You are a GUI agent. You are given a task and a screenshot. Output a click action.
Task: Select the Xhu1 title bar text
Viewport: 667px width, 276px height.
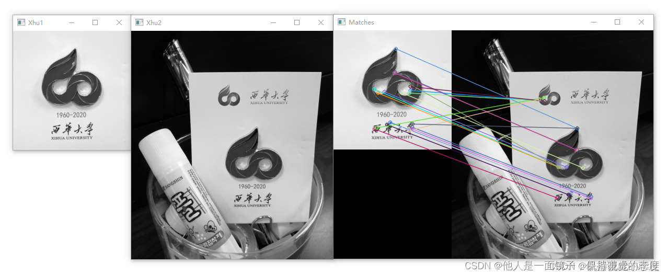click(x=36, y=23)
